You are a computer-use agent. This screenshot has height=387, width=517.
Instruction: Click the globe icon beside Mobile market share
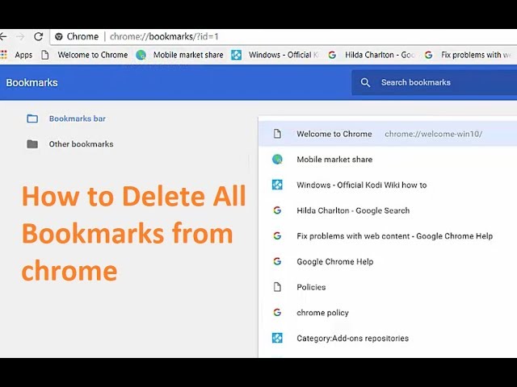(277, 160)
